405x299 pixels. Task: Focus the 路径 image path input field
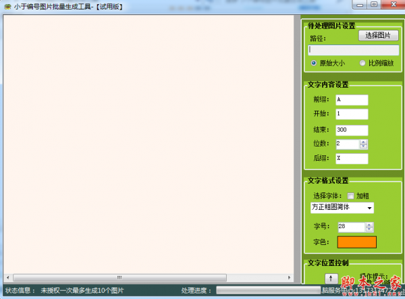click(x=353, y=50)
